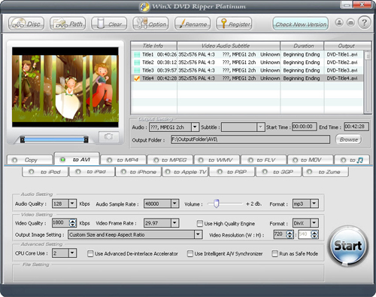Toggle Title2 row checkbox
Screen dimensions: 376x297
point(137,63)
